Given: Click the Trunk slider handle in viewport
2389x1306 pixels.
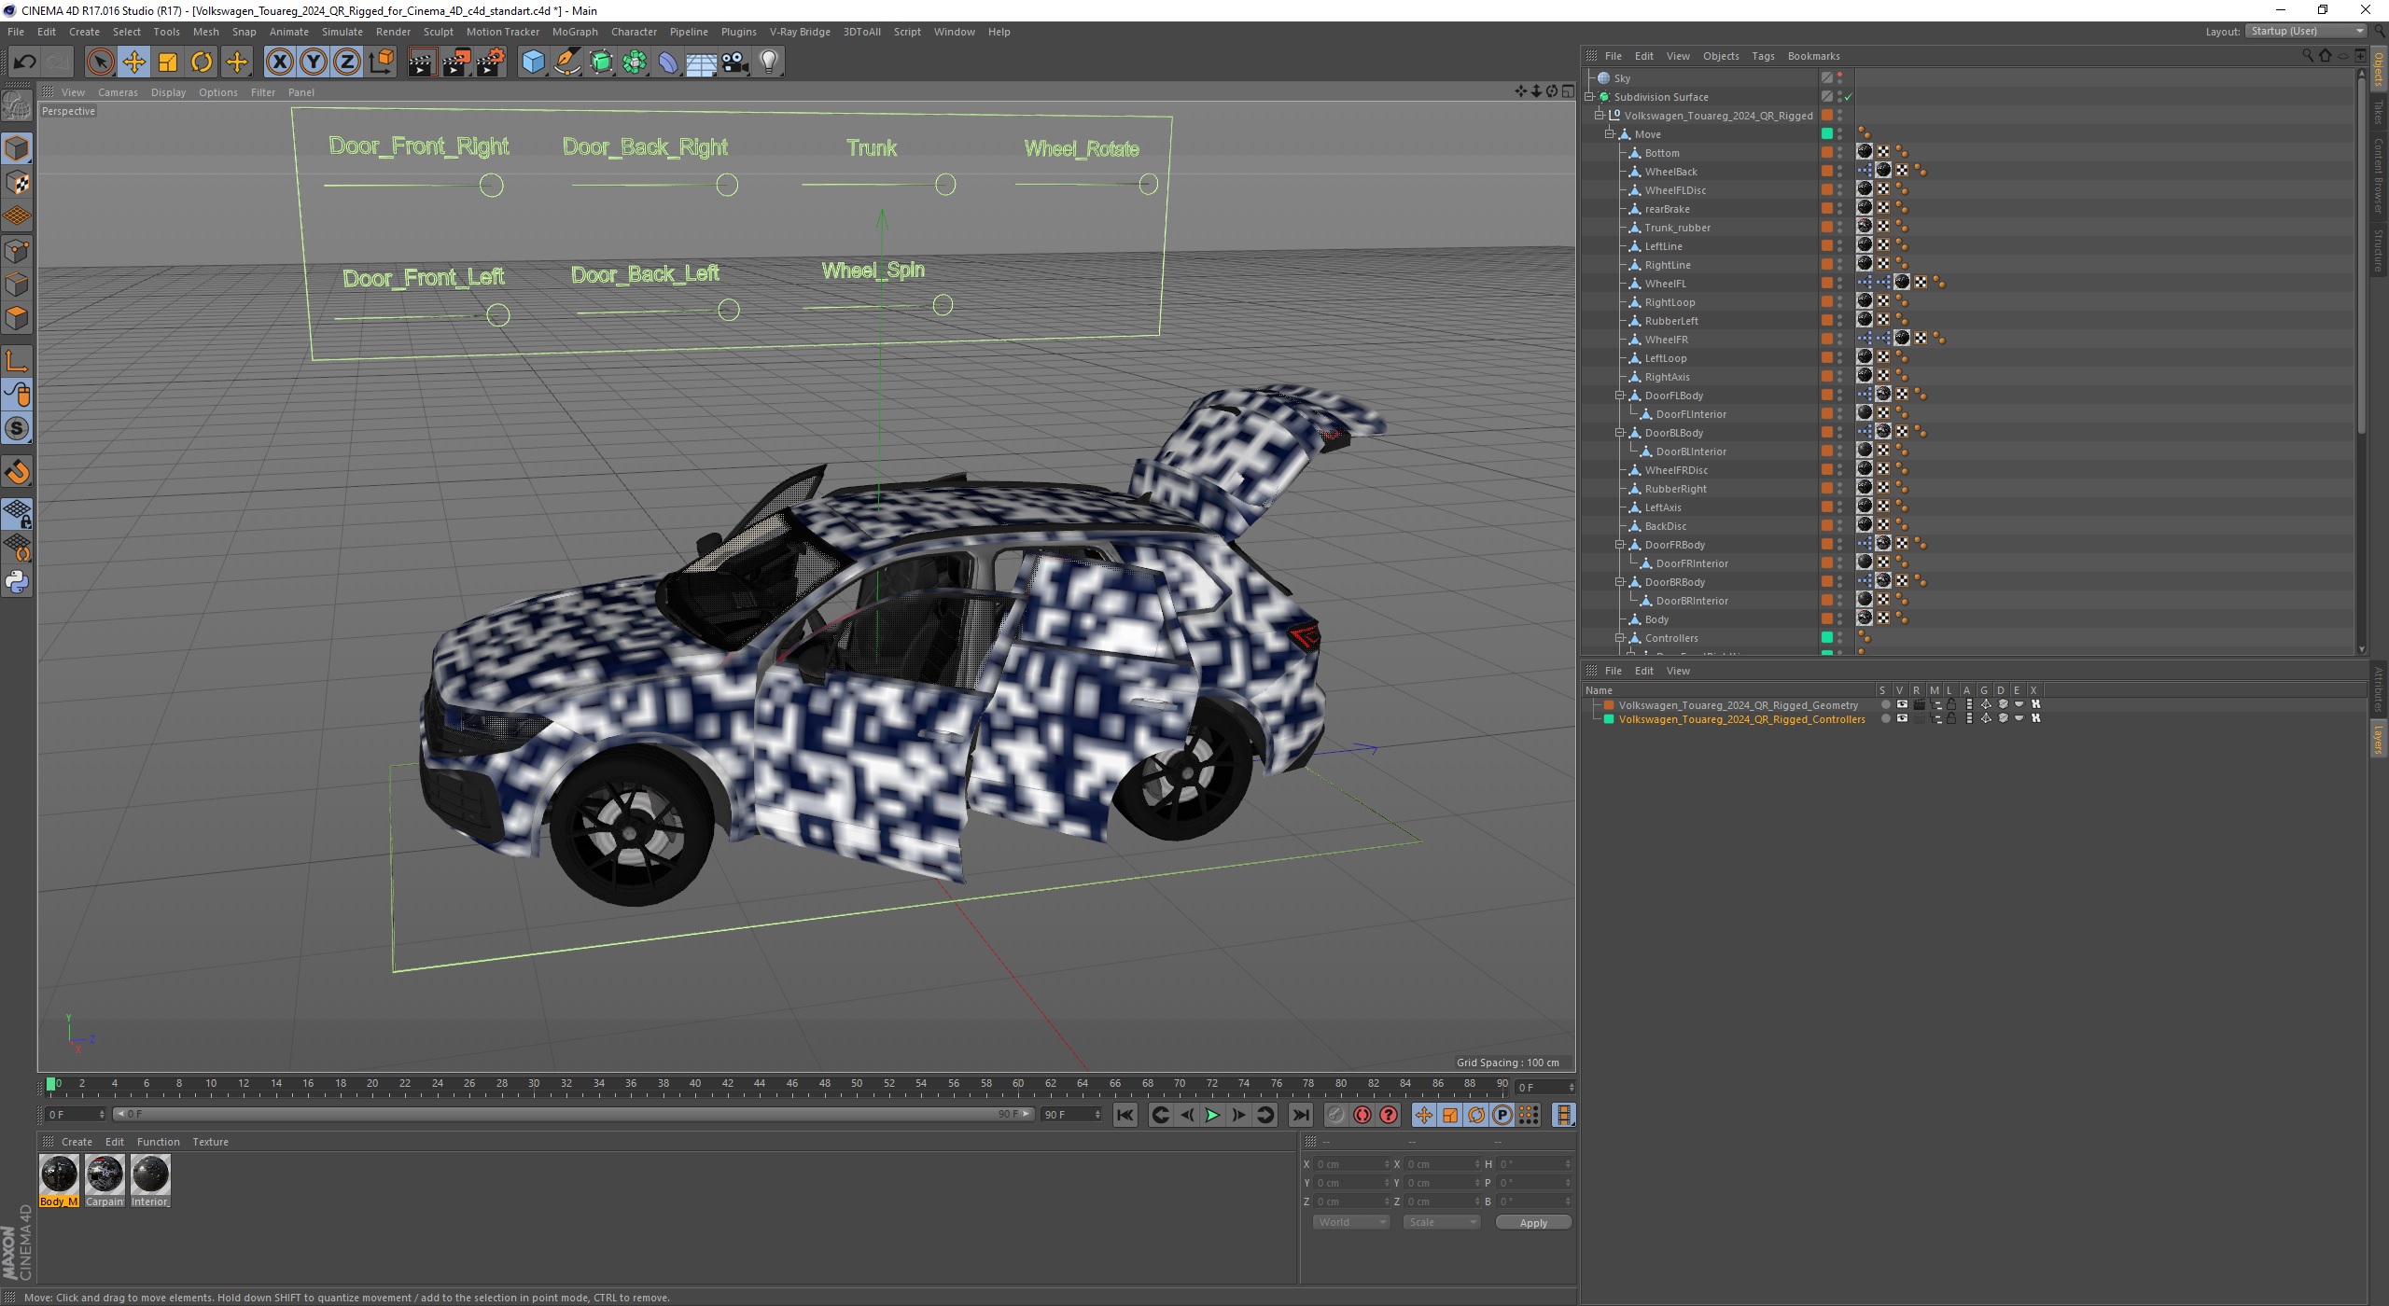Looking at the screenshot, I should (x=945, y=185).
